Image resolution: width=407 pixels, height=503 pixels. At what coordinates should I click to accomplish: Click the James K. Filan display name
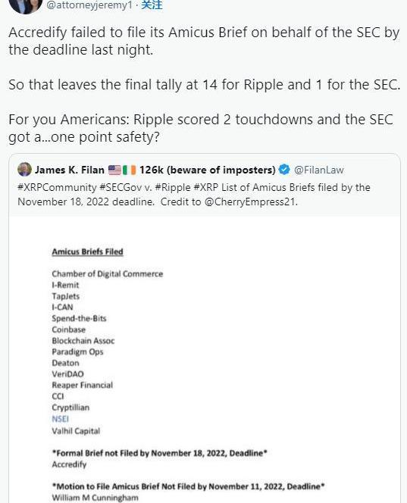(x=70, y=170)
